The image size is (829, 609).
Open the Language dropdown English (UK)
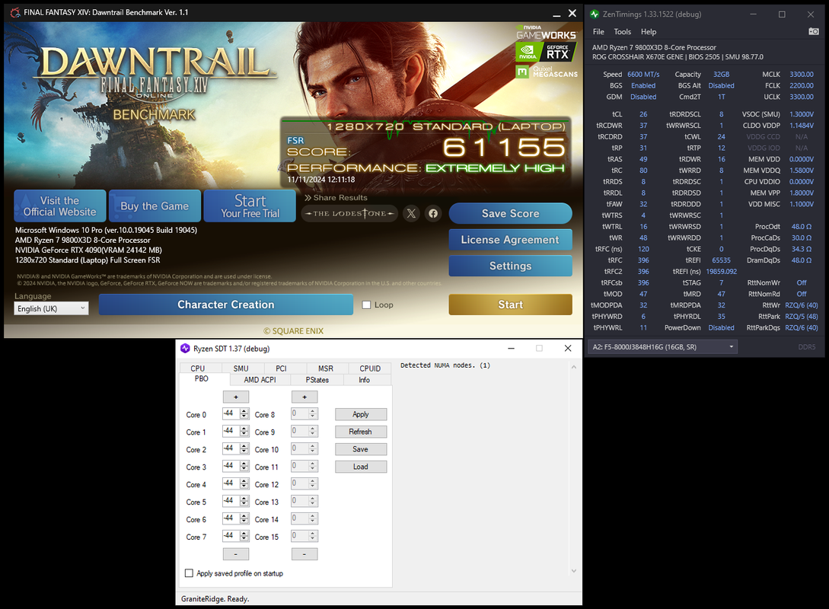tap(51, 308)
